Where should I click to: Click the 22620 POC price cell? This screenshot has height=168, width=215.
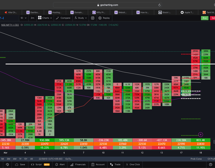coord(64,144)
